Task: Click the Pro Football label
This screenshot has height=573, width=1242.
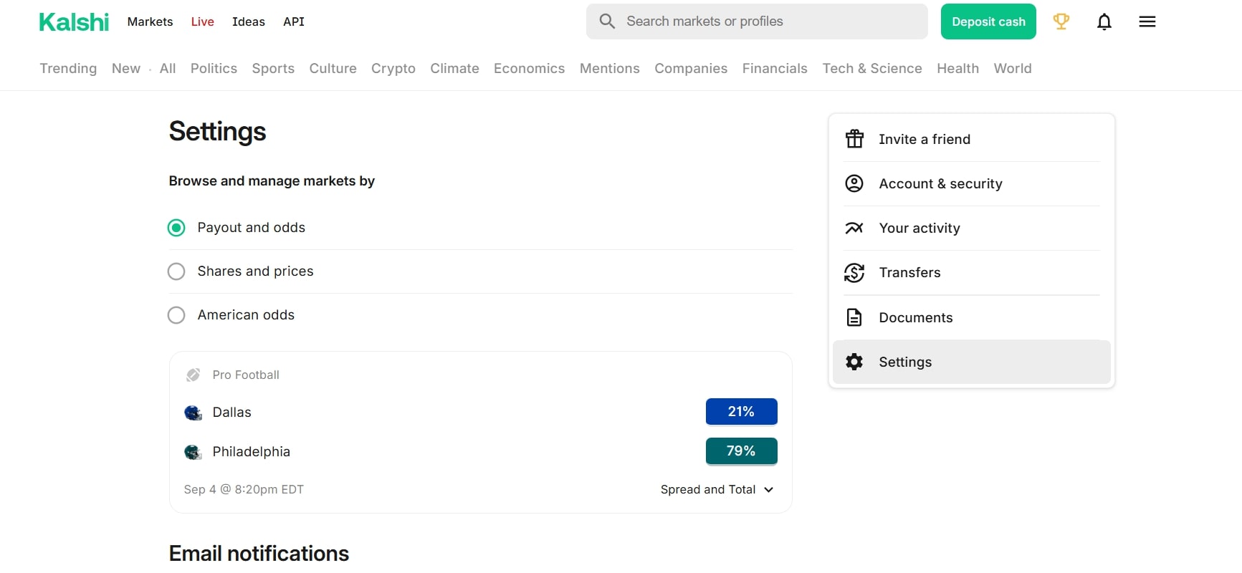Action: [246, 375]
